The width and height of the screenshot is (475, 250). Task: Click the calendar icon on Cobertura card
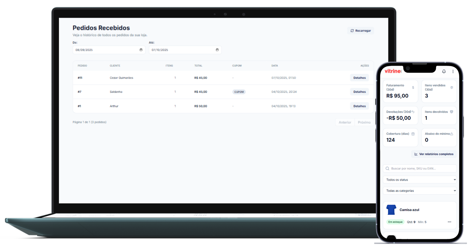(413, 134)
